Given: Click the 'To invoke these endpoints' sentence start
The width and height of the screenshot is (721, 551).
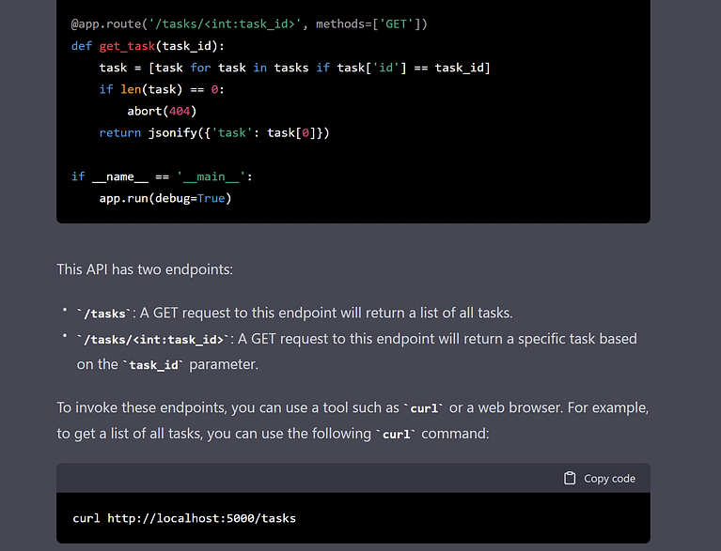Looking at the screenshot, I should 142,407.
